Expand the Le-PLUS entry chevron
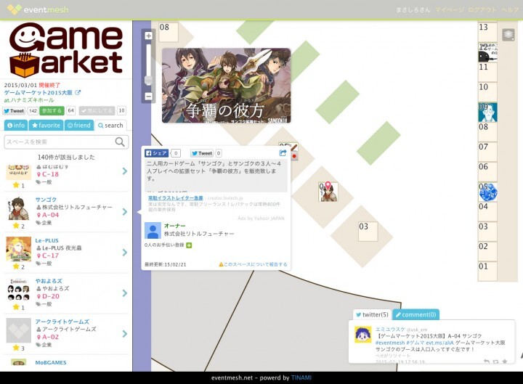The width and height of the screenshot is (523, 384). 125,253
